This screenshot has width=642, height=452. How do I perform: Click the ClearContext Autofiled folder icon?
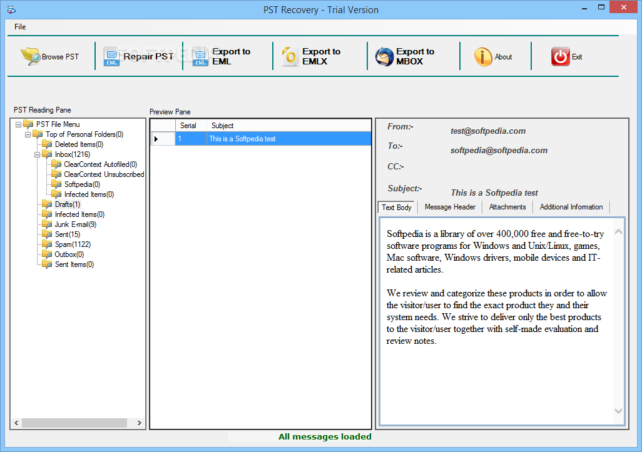pyautogui.click(x=56, y=164)
